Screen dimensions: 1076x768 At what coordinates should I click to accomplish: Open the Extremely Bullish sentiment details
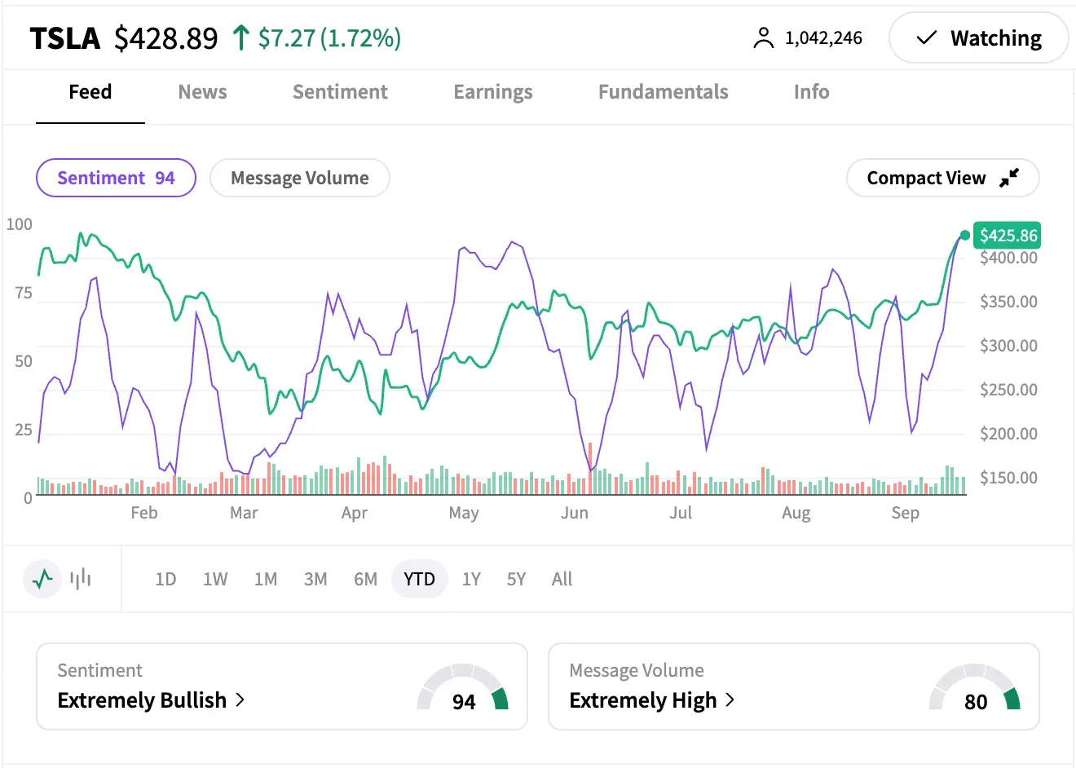pyautogui.click(x=281, y=686)
